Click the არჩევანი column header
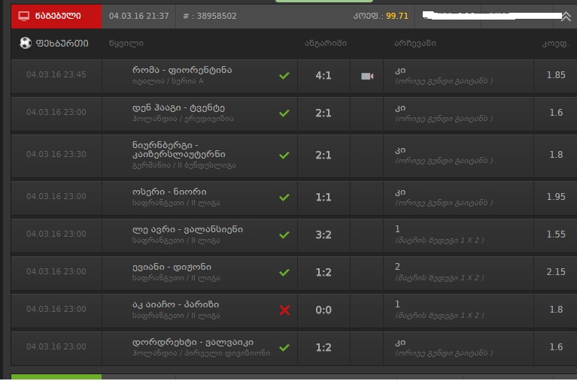Image resolution: width=577 pixels, height=381 pixels. (415, 44)
